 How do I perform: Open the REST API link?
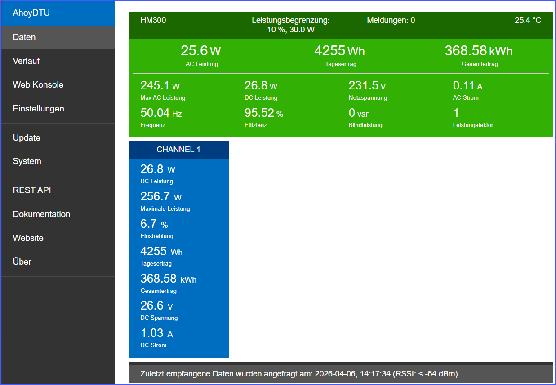click(32, 190)
